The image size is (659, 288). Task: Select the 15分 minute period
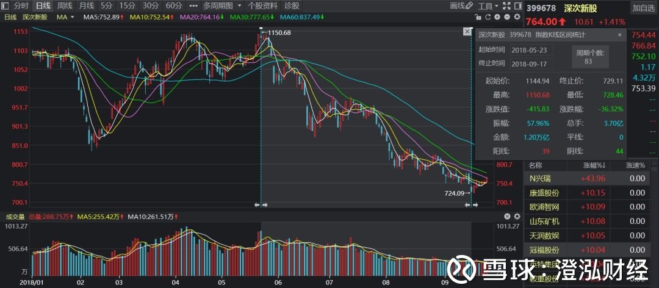126,6
